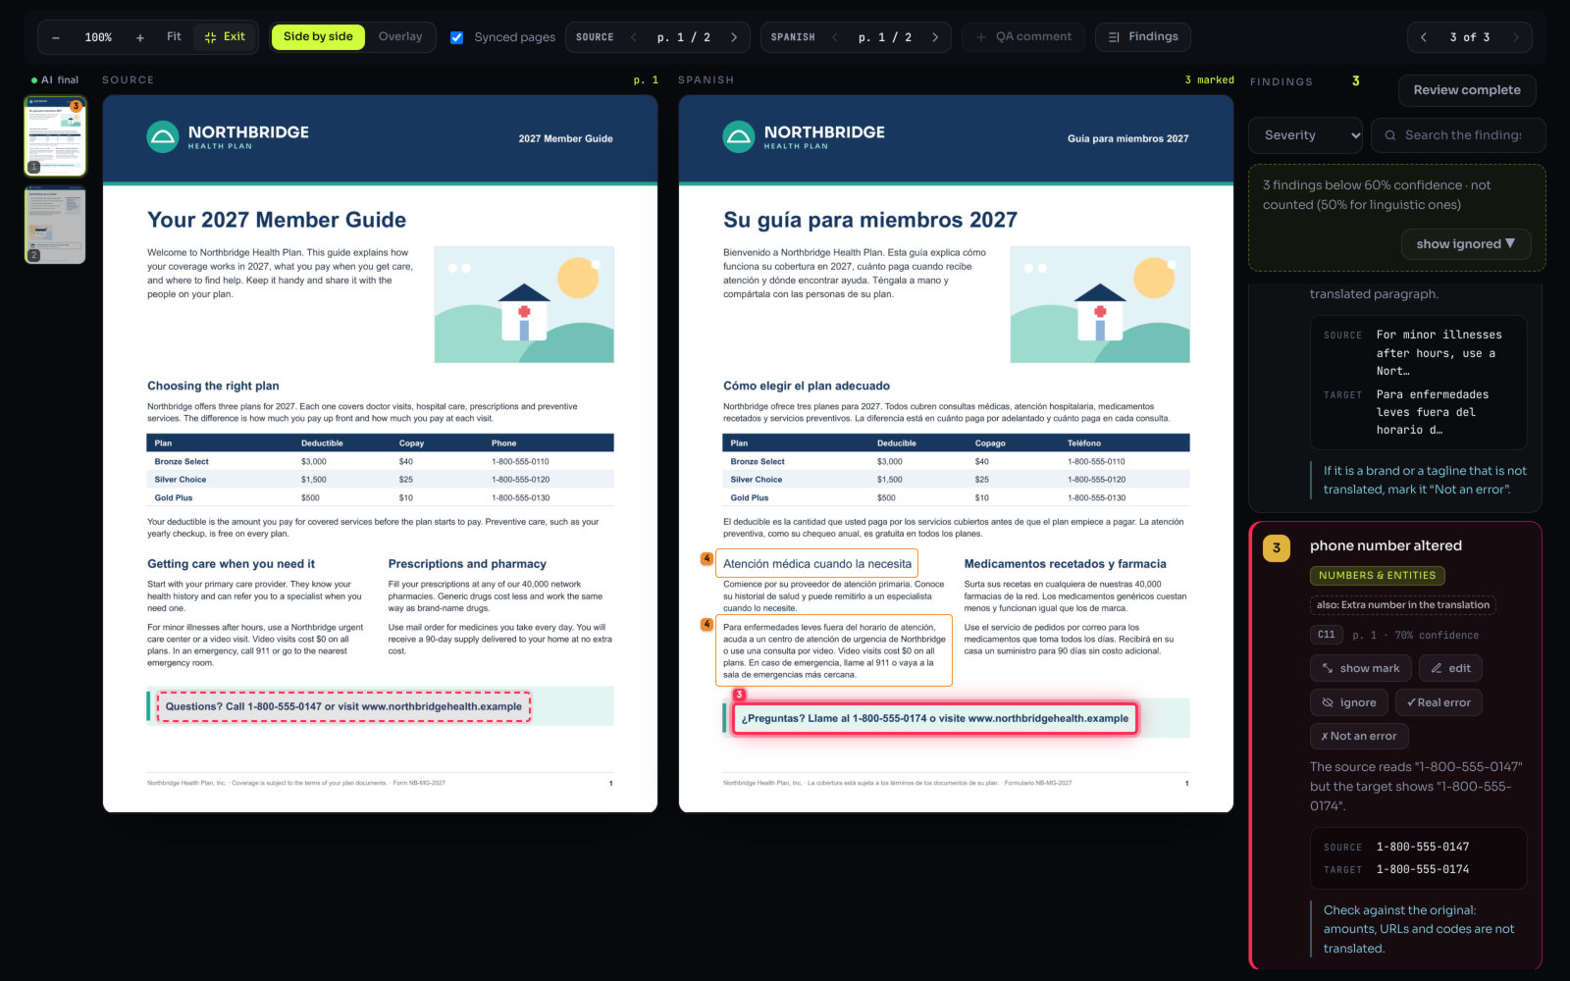Viewport: 1570px width, 981px height.
Task: Click the finding number 3 badge
Action: pos(1276,548)
